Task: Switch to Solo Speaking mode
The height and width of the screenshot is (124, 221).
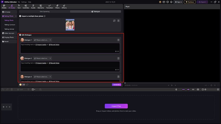Action: [45, 12]
